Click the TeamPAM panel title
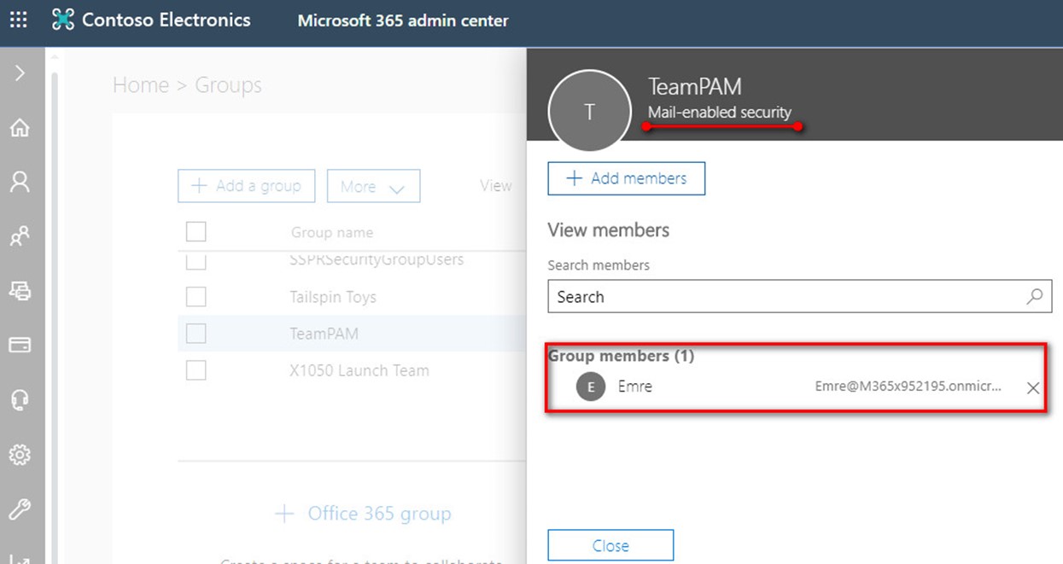This screenshot has height=564, width=1063. [x=695, y=86]
